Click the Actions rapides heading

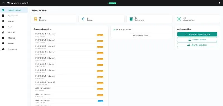pos(184,29)
